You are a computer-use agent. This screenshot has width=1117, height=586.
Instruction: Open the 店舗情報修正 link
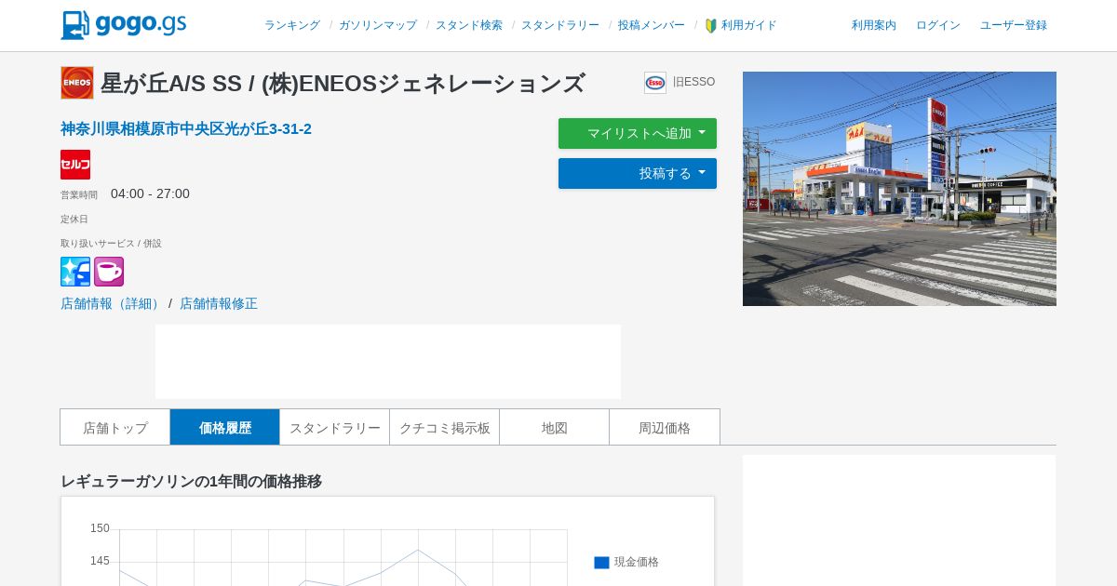[x=219, y=303]
